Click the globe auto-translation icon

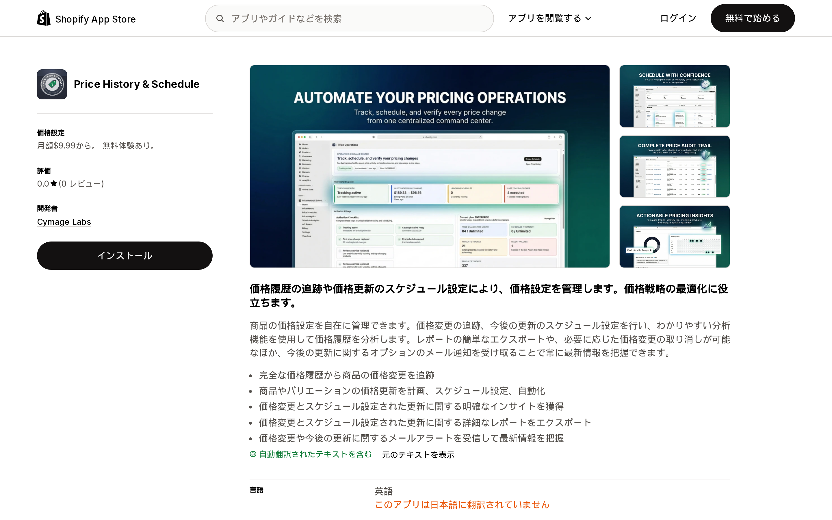(x=253, y=454)
